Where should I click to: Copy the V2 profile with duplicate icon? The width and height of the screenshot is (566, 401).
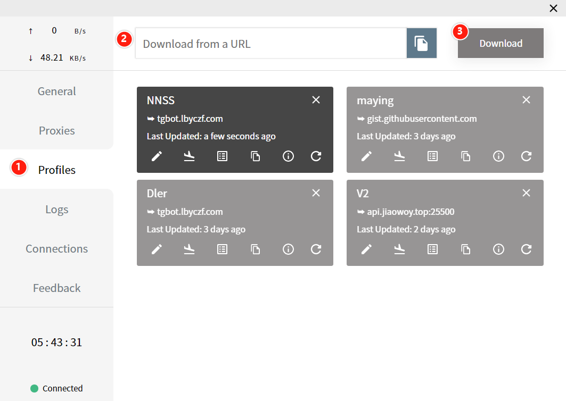[465, 249]
